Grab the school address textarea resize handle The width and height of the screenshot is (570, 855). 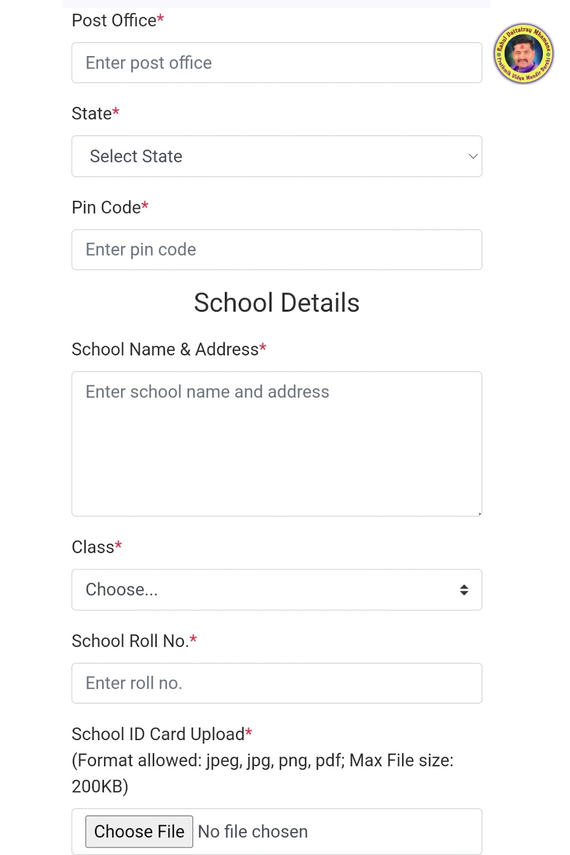pos(479,514)
